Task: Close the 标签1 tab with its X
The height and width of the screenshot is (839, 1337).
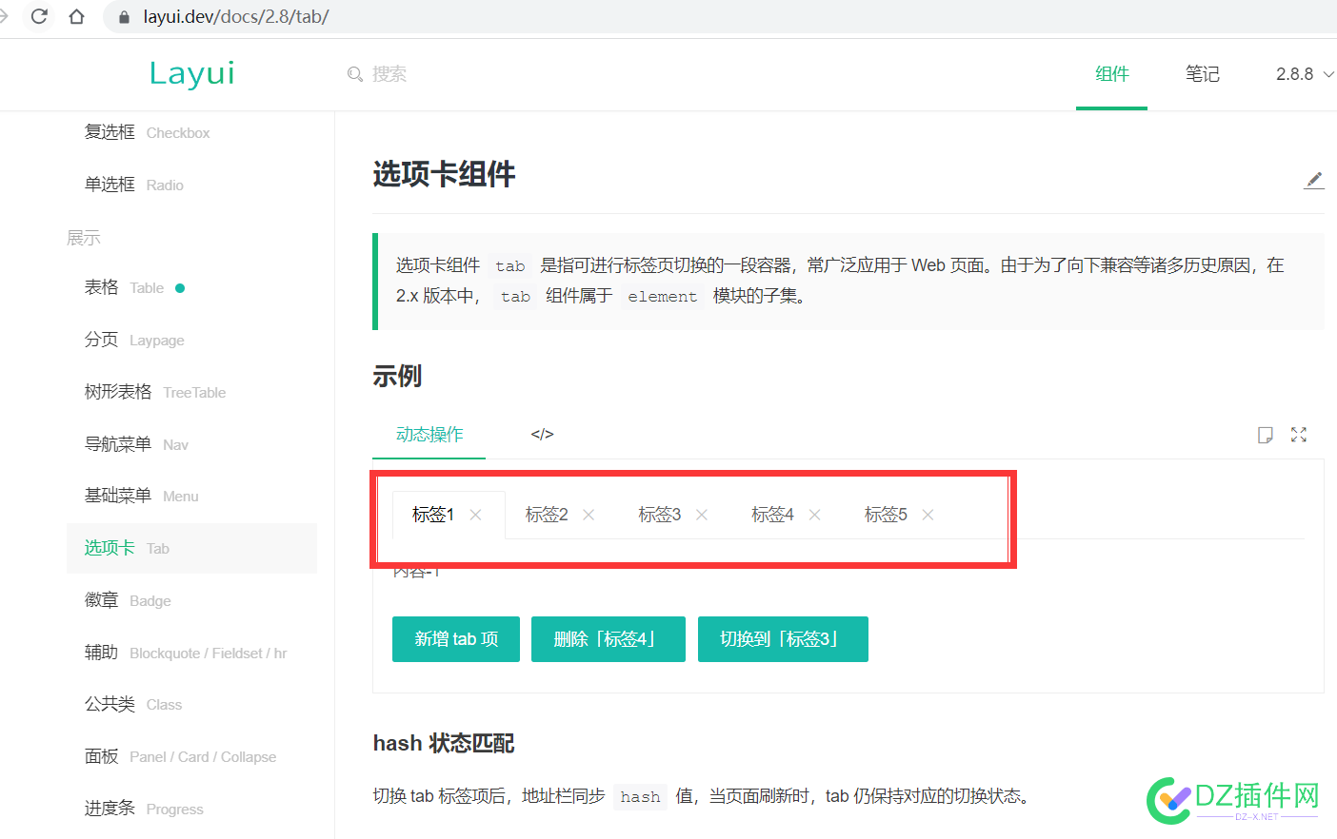Action: [x=475, y=515]
